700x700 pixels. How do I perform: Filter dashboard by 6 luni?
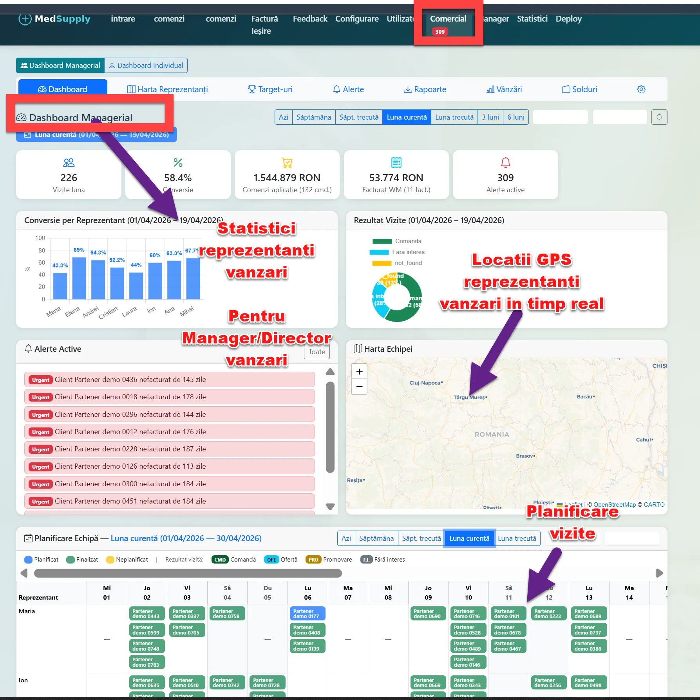point(516,117)
